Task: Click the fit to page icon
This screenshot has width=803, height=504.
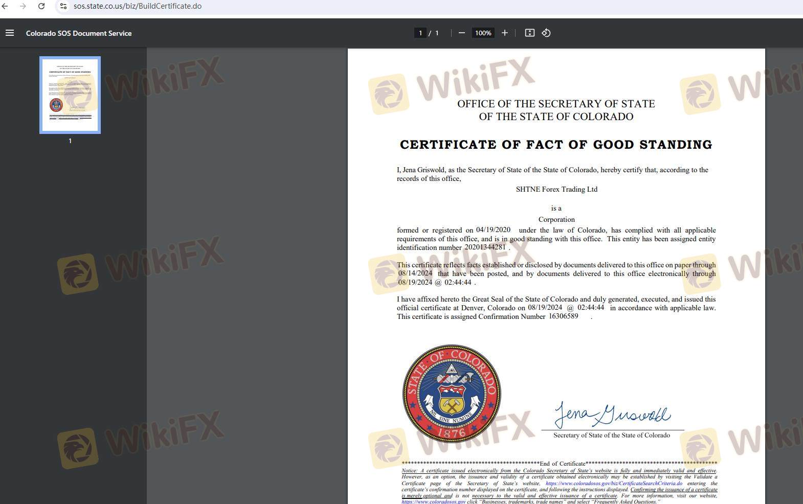Action: pyautogui.click(x=530, y=33)
